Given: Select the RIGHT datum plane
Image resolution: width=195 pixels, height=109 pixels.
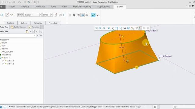Looking at the screenshot, I should tap(5, 43).
